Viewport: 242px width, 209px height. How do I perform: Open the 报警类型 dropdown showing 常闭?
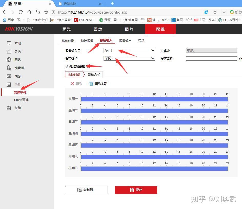coord(129,58)
